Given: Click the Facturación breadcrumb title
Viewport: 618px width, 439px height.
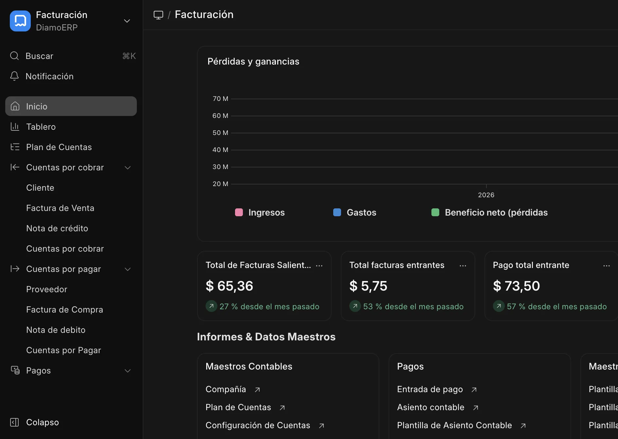Looking at the screenshot, I should point(204,14).
